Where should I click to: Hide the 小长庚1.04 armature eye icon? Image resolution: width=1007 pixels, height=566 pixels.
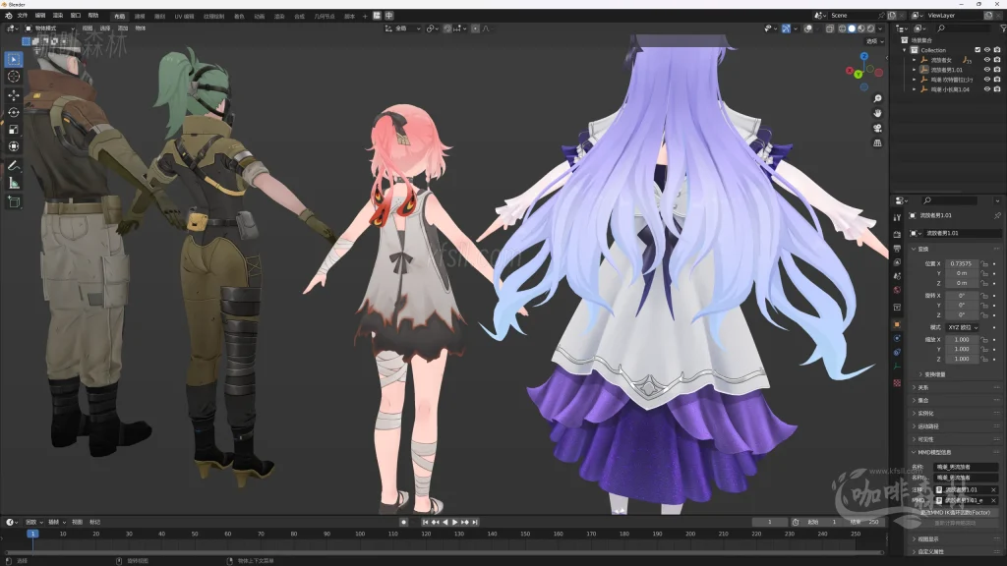click(x=987, y=89)
